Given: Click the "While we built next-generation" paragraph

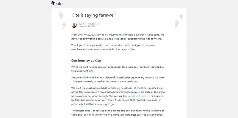Looking at the screenshot, I should tap(118, 69).
